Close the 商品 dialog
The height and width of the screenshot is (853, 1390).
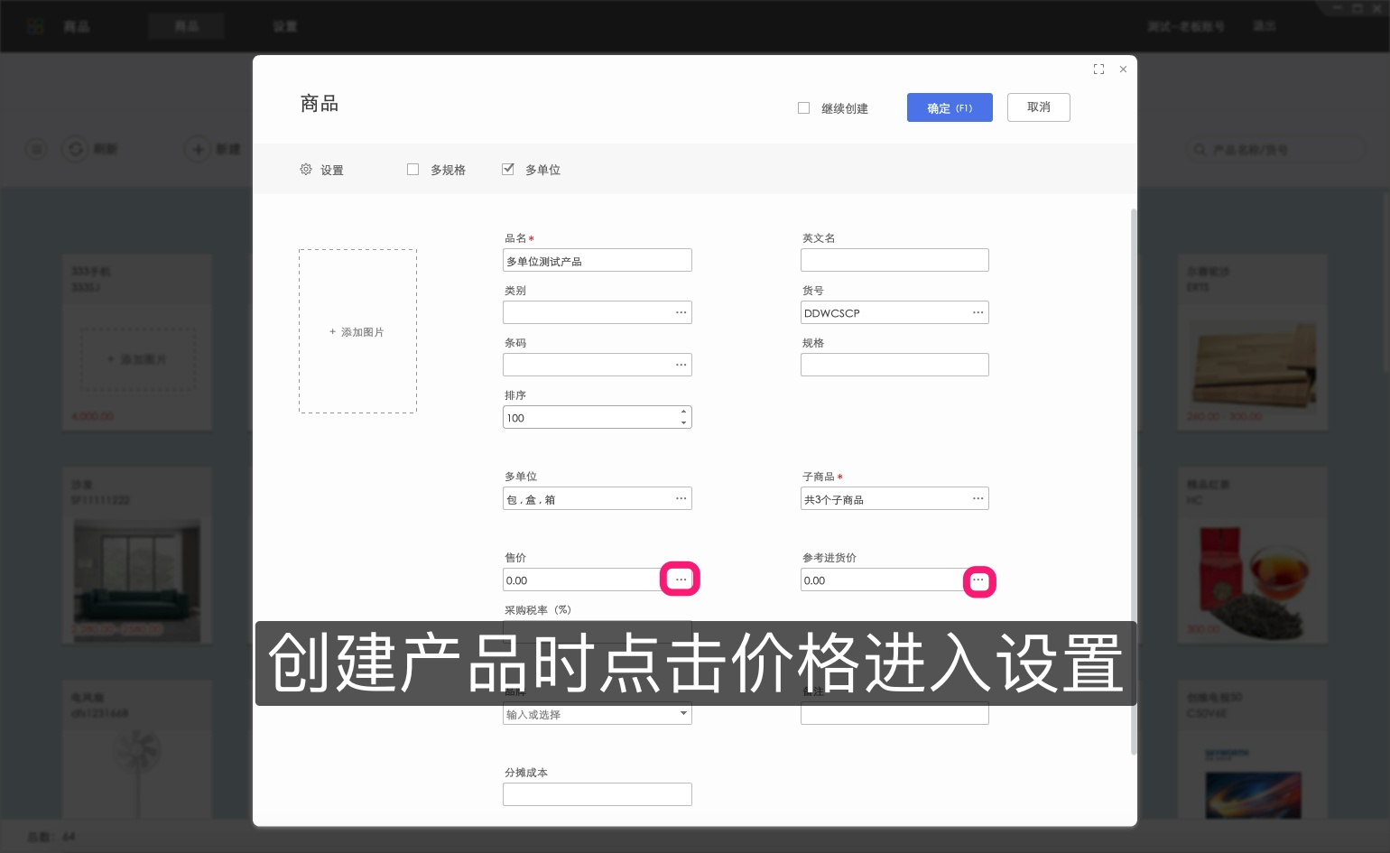click(1123, 70)
